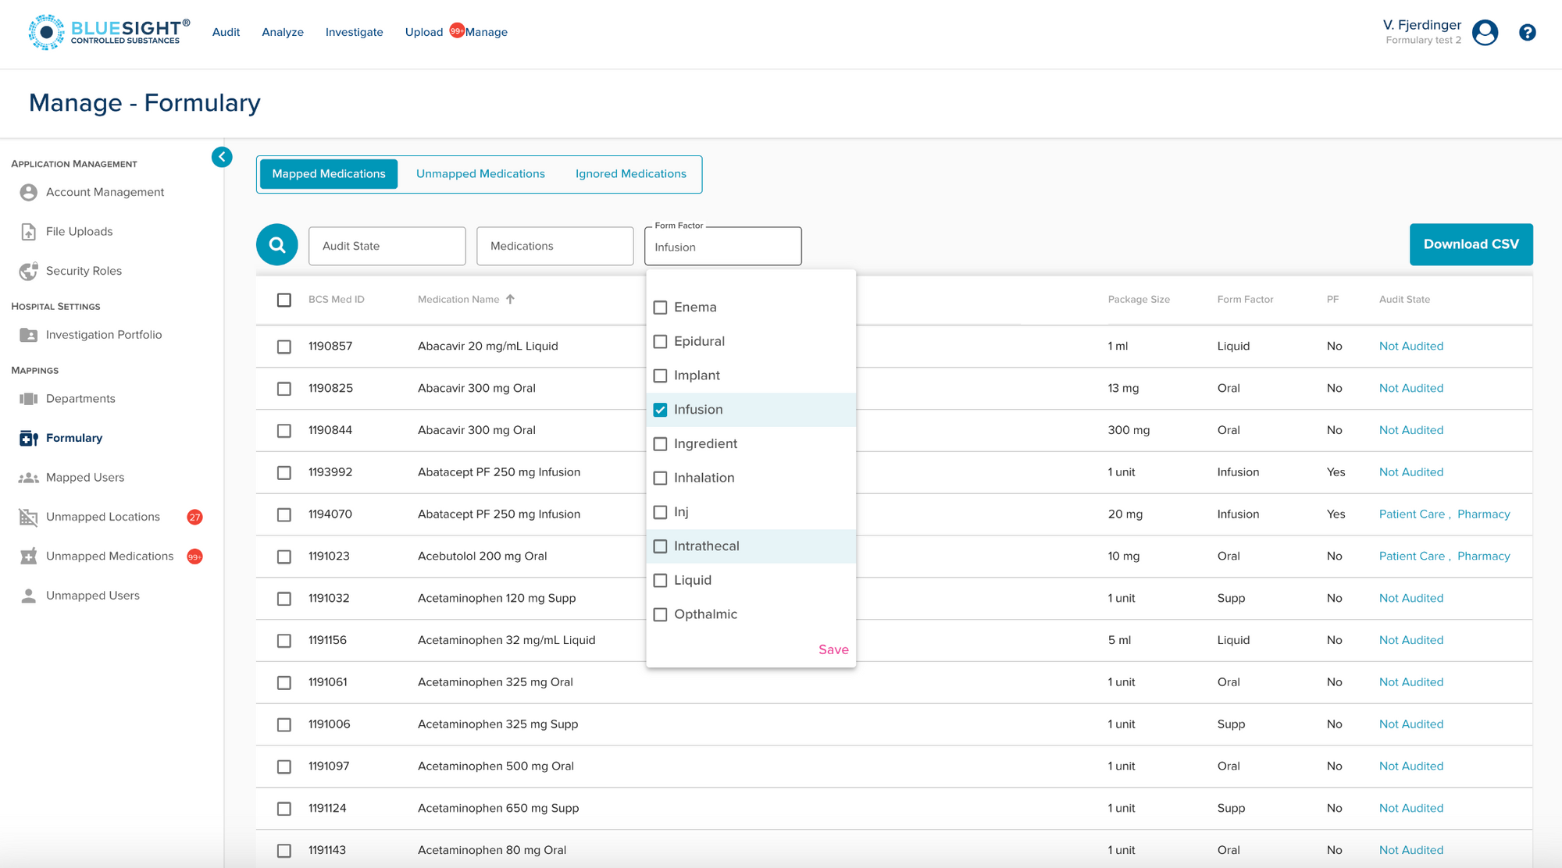Click Save in form factor list
The image size is (1562, 868).
pos(833,649)
